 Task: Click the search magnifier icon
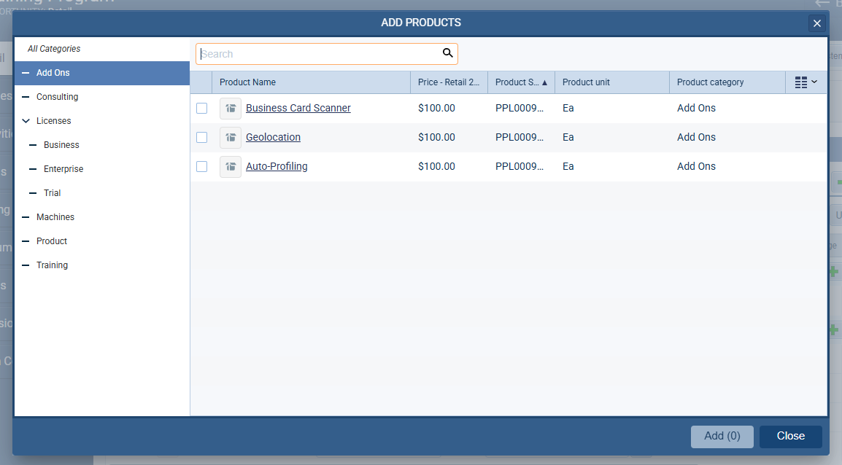point(447,53)
